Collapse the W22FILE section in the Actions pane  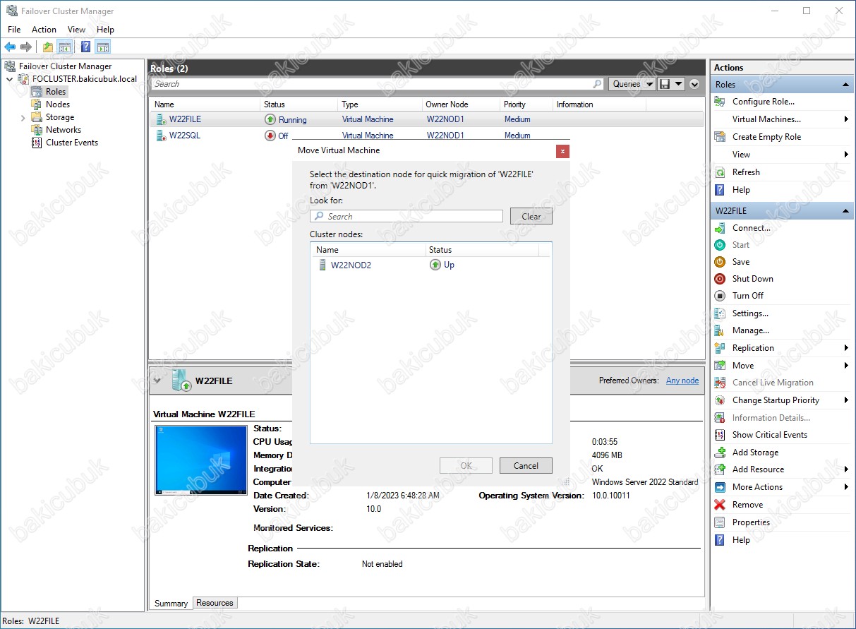tap(845, 211)
